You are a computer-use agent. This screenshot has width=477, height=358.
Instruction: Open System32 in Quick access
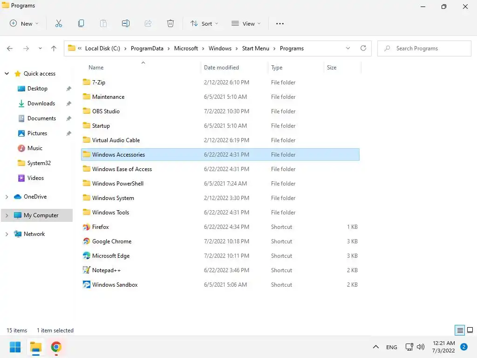tap(39, 163)
